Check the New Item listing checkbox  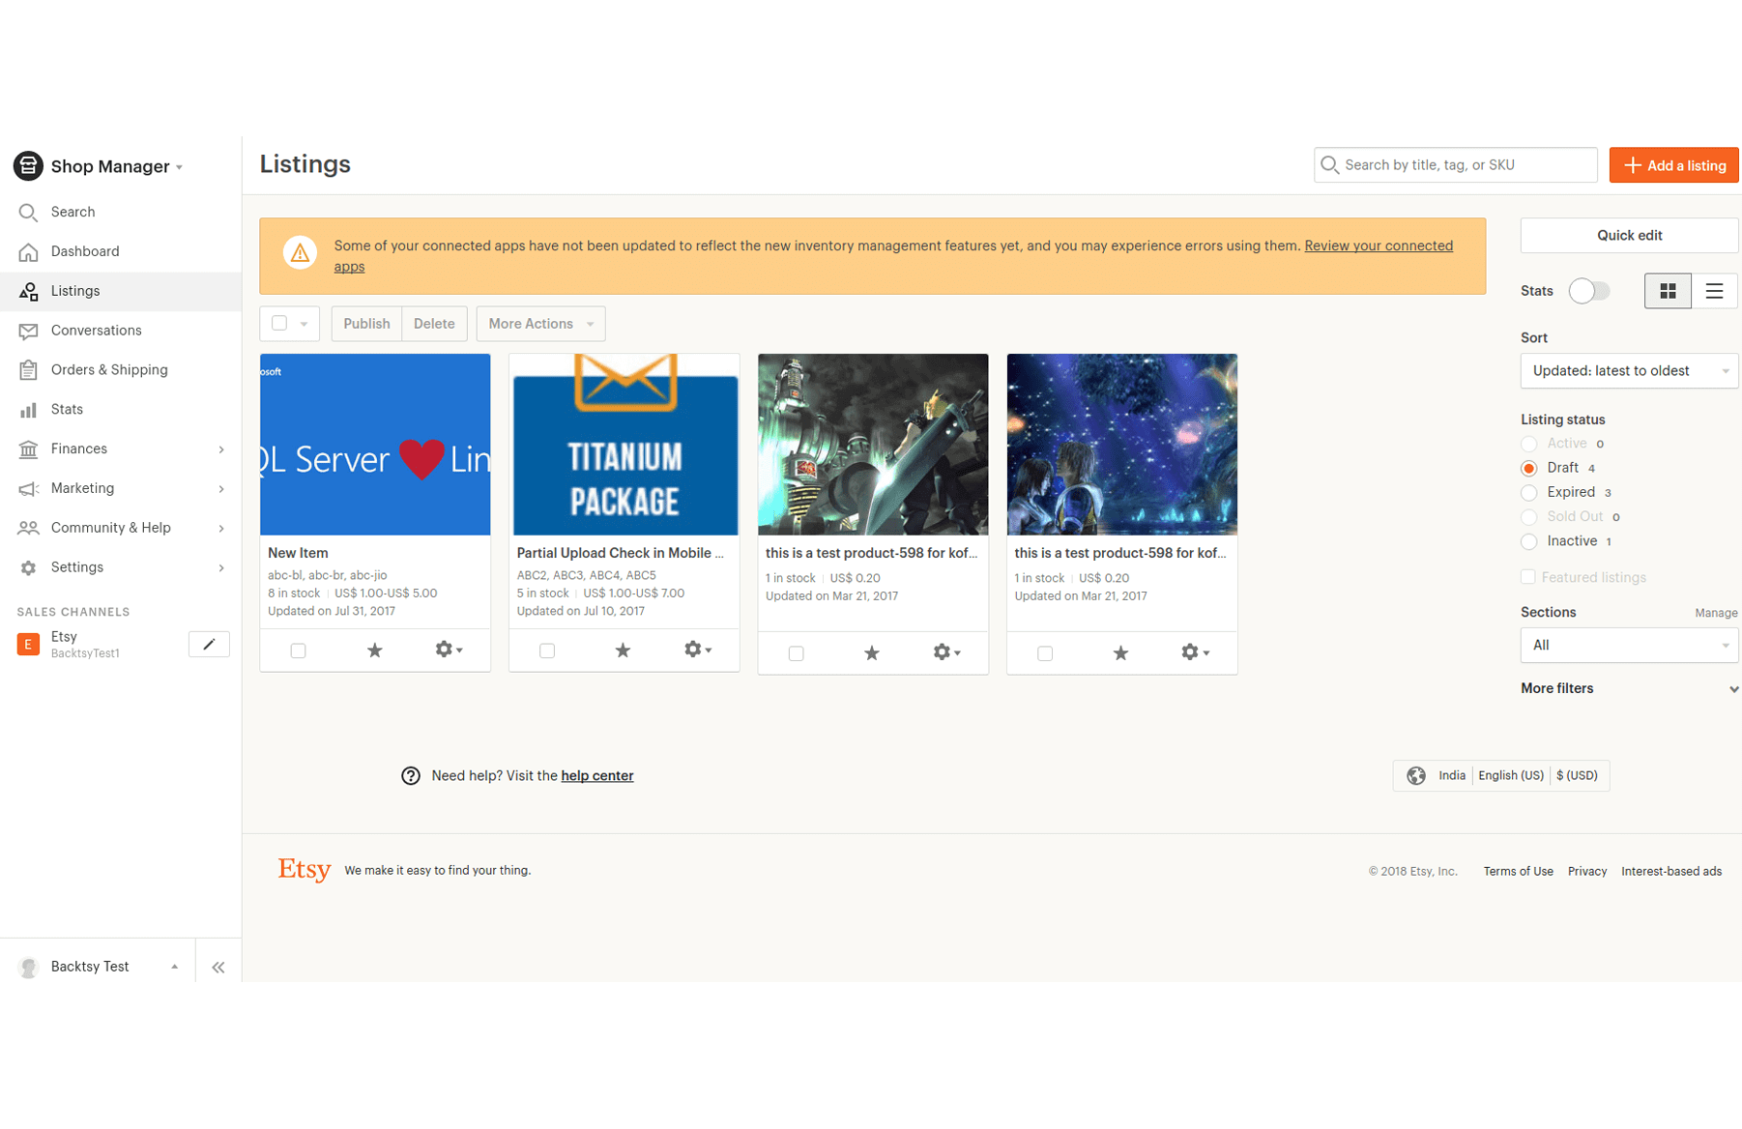click(298, 651)
